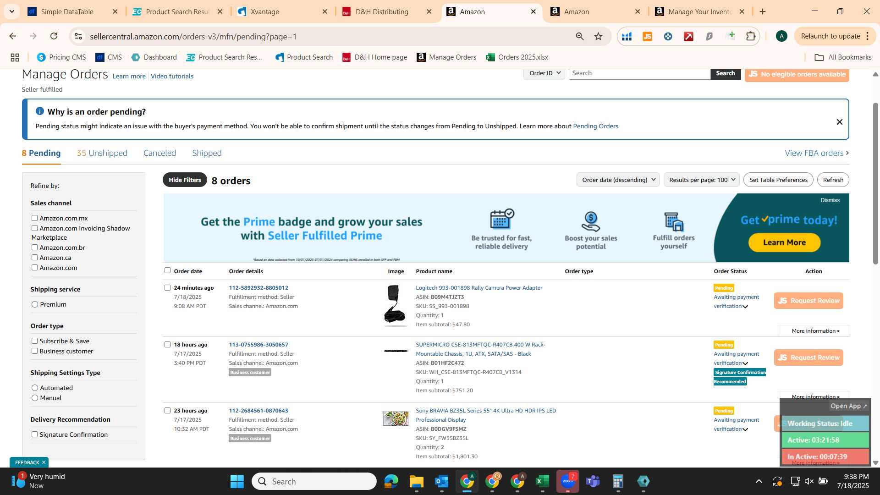Open the Order date sort dropdown
Screen dimensions: 880x495
click(x=618, y=180)
